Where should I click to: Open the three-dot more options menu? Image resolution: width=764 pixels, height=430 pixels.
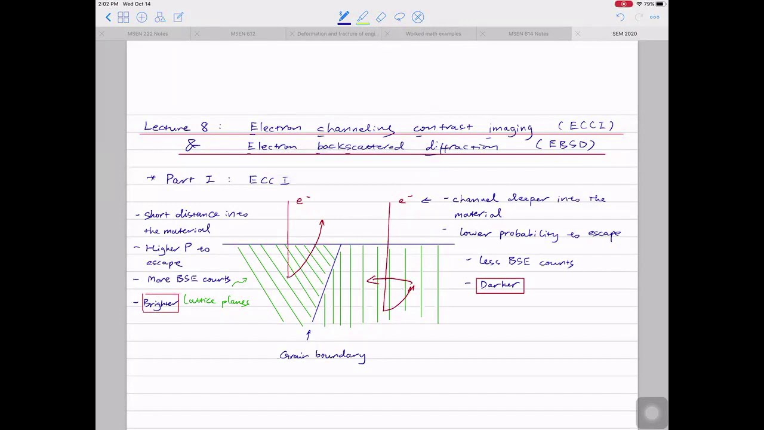(x=655, y=17)
